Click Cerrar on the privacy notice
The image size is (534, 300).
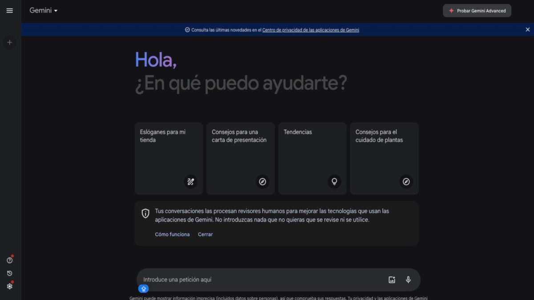pos(205,234)
